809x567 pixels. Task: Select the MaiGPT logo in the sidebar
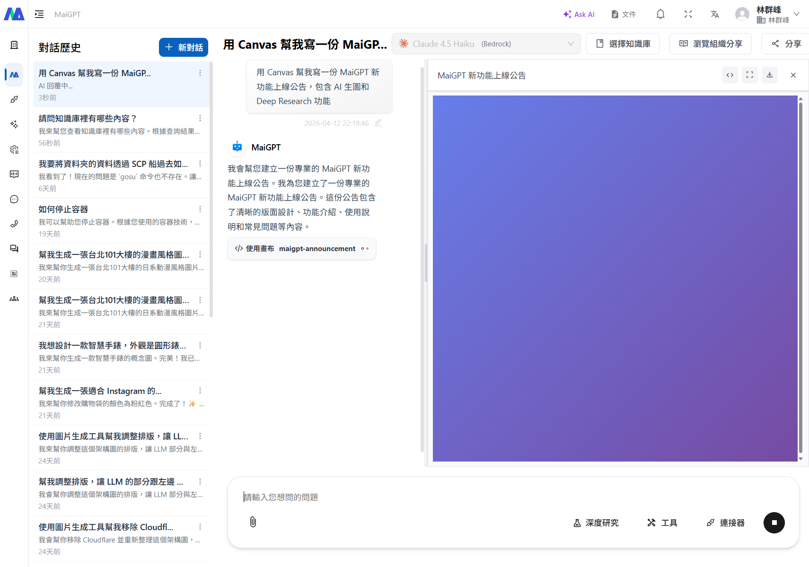click(x=14, y=75)
